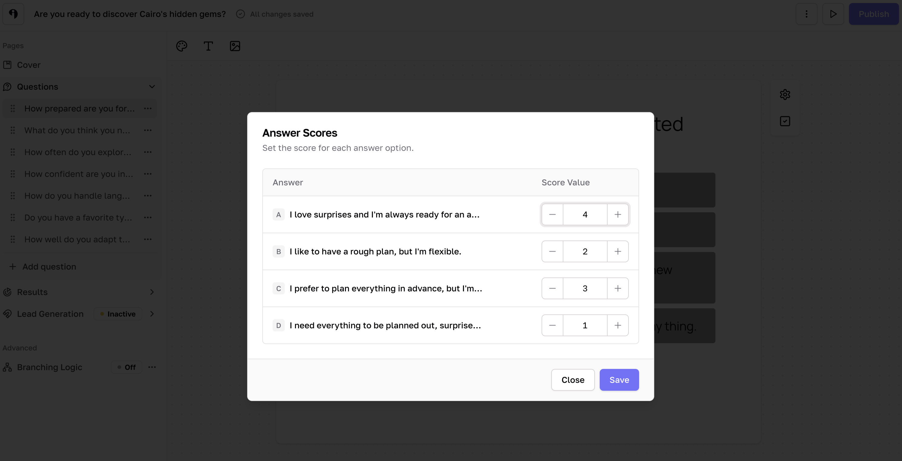The image size is (902, 461).
Task: Click the logo home icon
Action: (x=13, y=14)
